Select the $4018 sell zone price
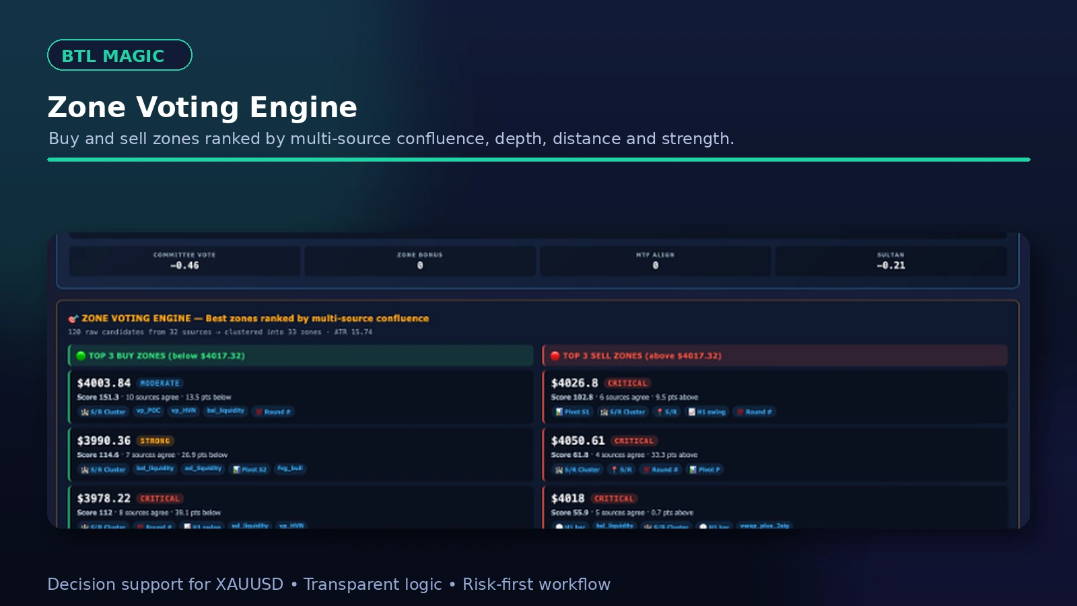The height and width of the screenshot is (606, 1077). point(567,499)
